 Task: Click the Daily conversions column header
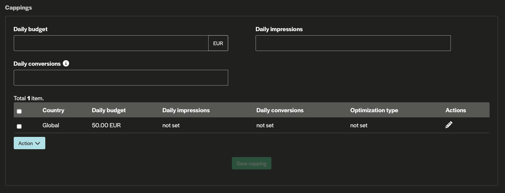click(x=280, y=110)
